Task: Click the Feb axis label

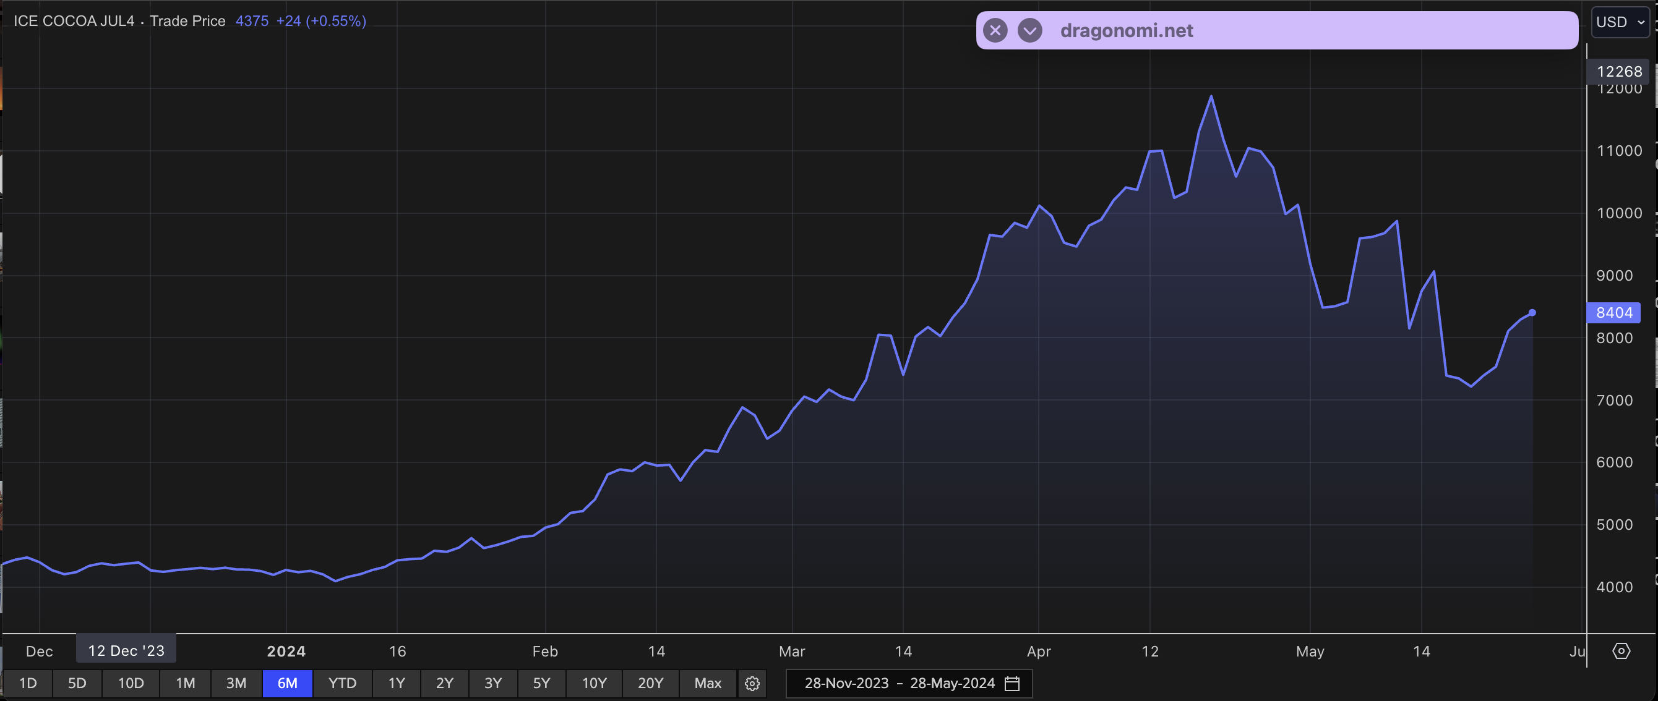Action: click(545, 651)
